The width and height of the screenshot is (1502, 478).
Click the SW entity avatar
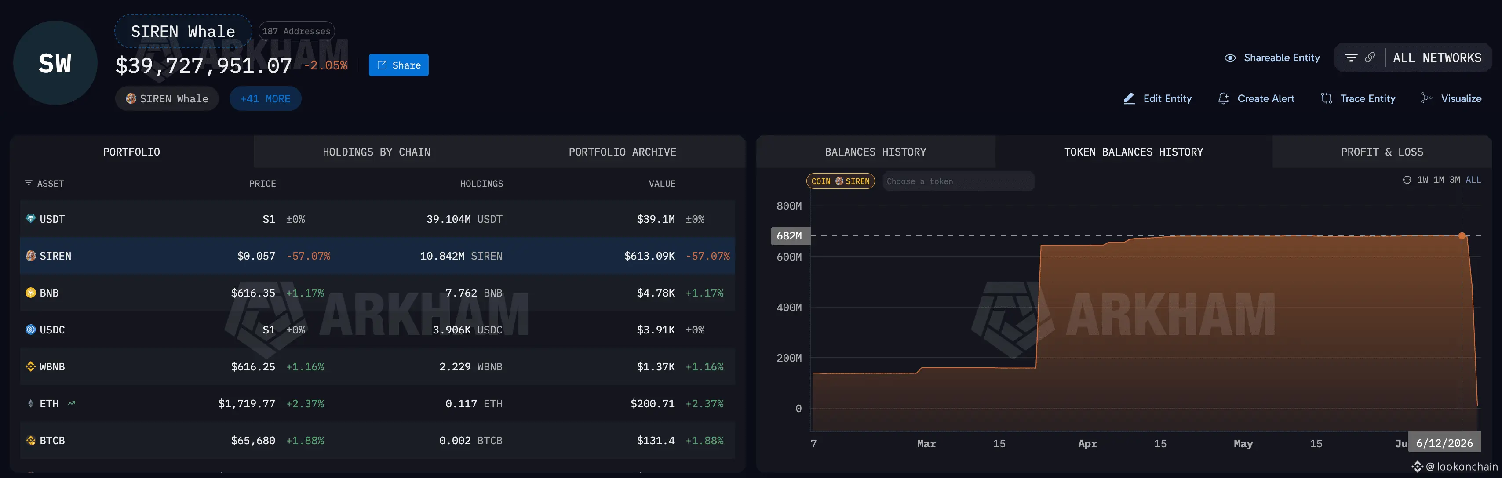point(55,63)
